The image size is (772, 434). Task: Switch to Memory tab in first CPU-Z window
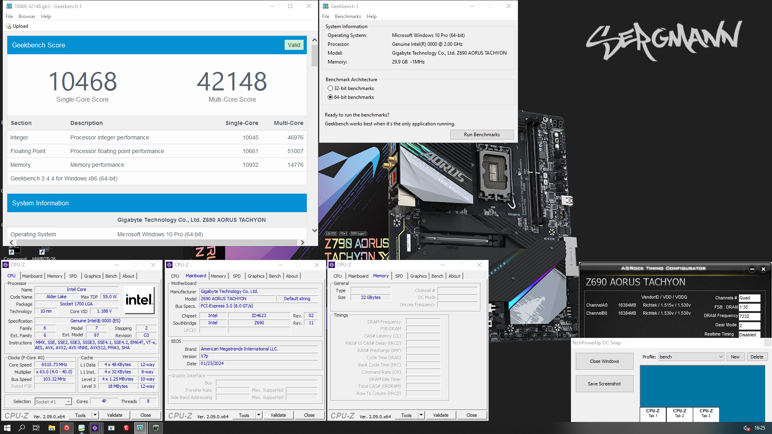point(55,276)
